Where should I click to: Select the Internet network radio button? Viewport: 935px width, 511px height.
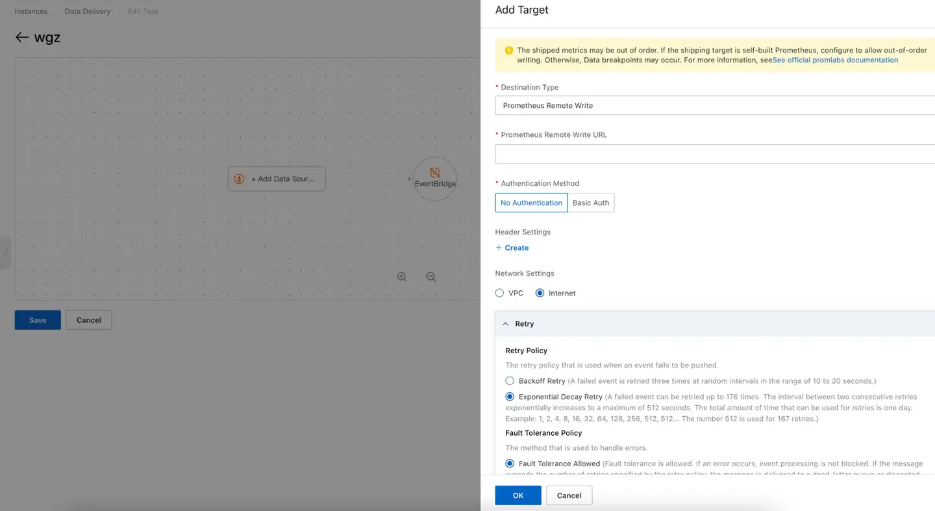click(540, 293)
